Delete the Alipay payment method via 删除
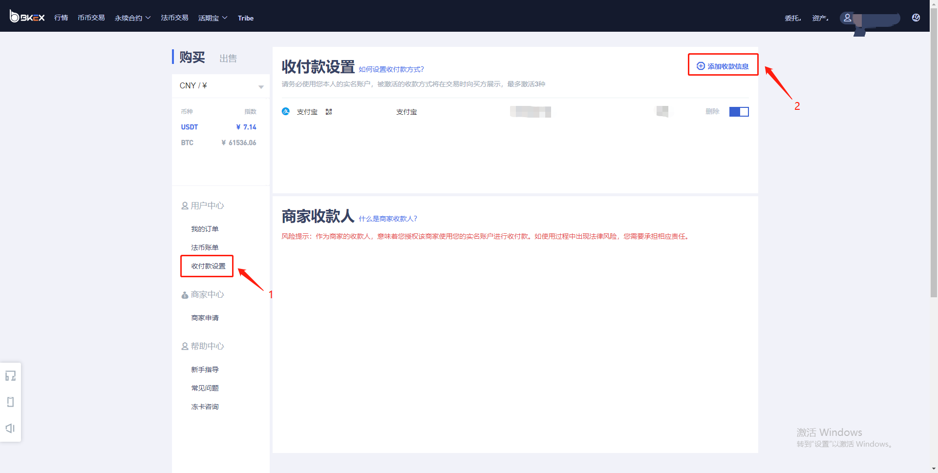Viewport: 938px width, 473px height. (x=713, y=112)
